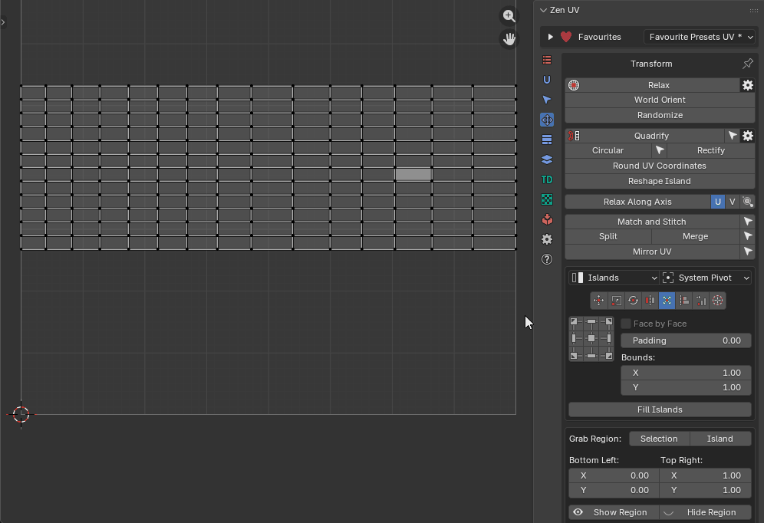The width and height of the screenshot is (764, 523).
Task: Select the rotate transform mode icon
Action: [x=633, y=301]
